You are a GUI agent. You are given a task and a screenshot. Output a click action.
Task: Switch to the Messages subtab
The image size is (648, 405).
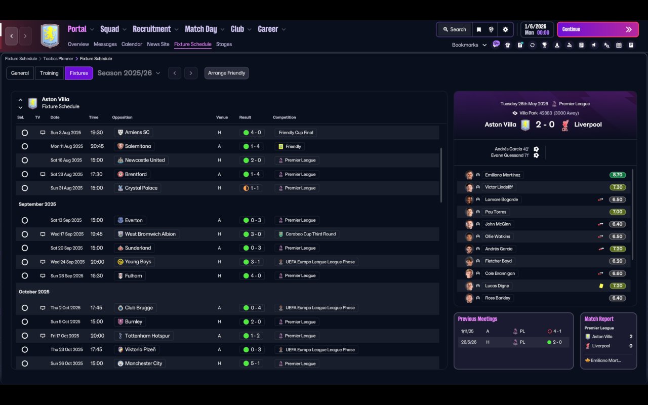(x=105, y=44)
